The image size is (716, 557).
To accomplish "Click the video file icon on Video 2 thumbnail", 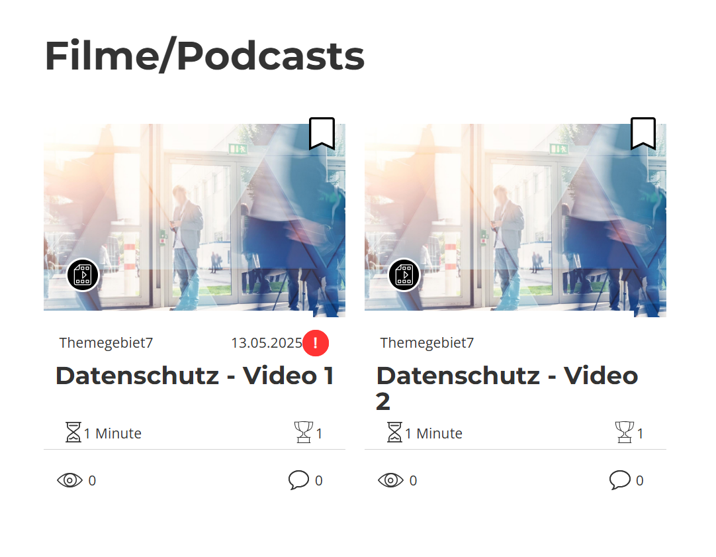I will [404, 275].
